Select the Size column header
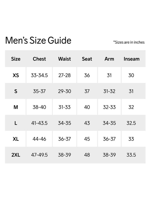This screenshot has width=150, height=200. point(16,59)
